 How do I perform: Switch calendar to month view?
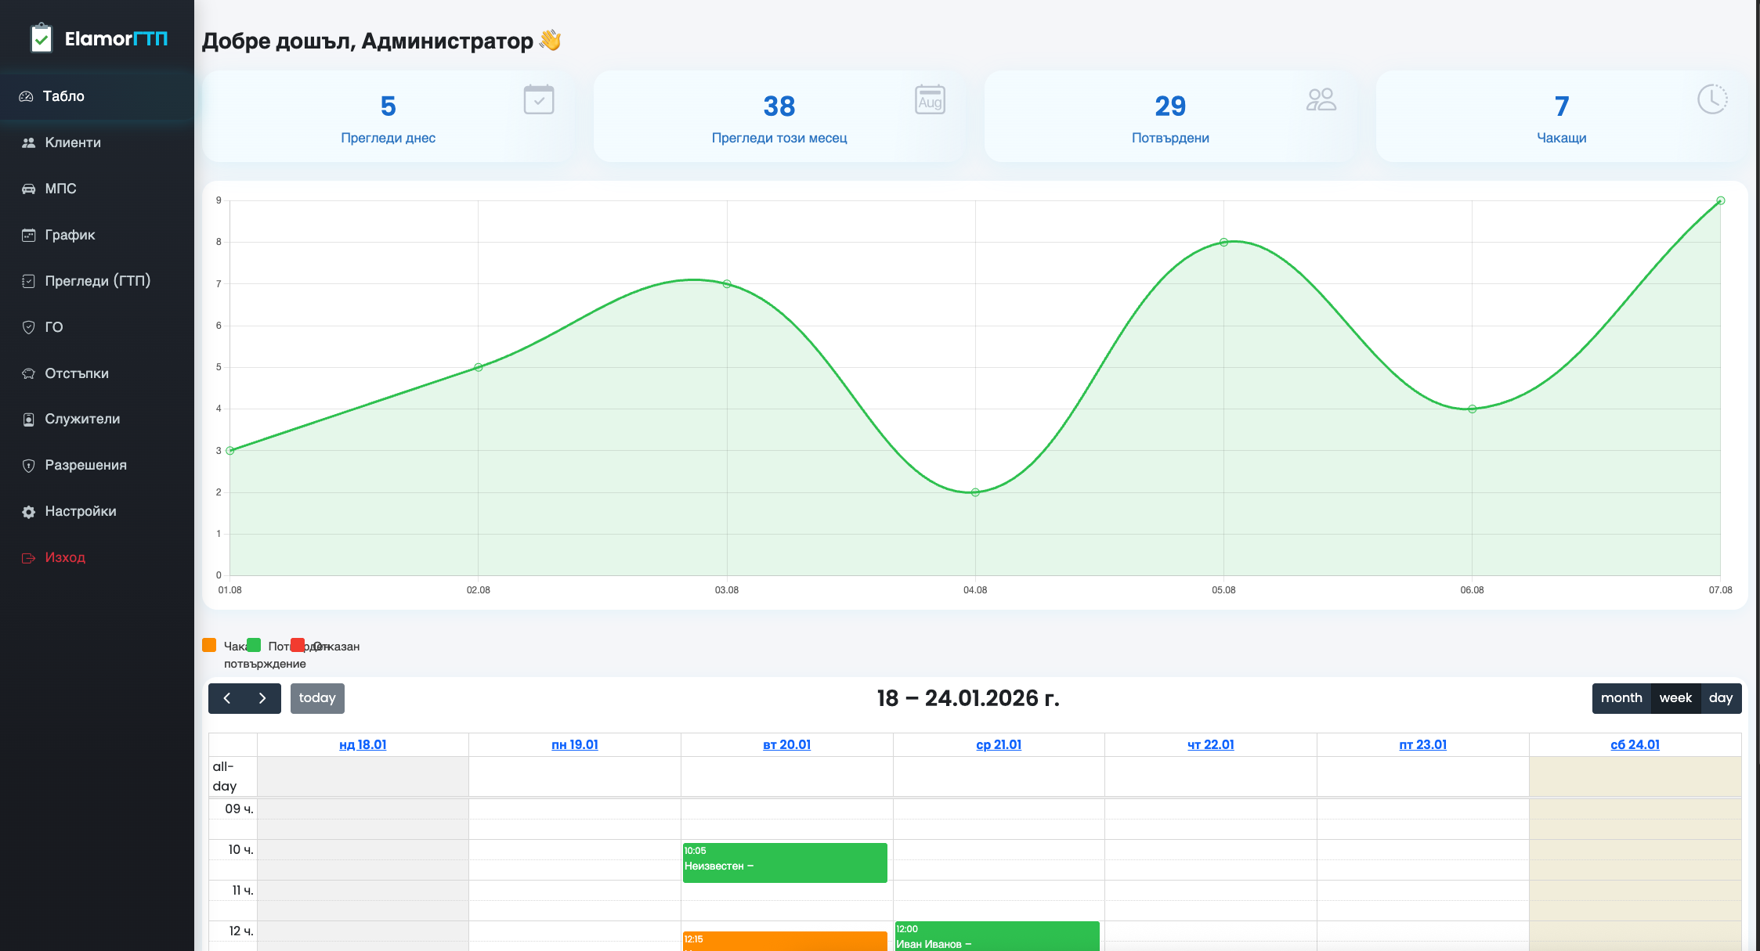[1621, 698]
